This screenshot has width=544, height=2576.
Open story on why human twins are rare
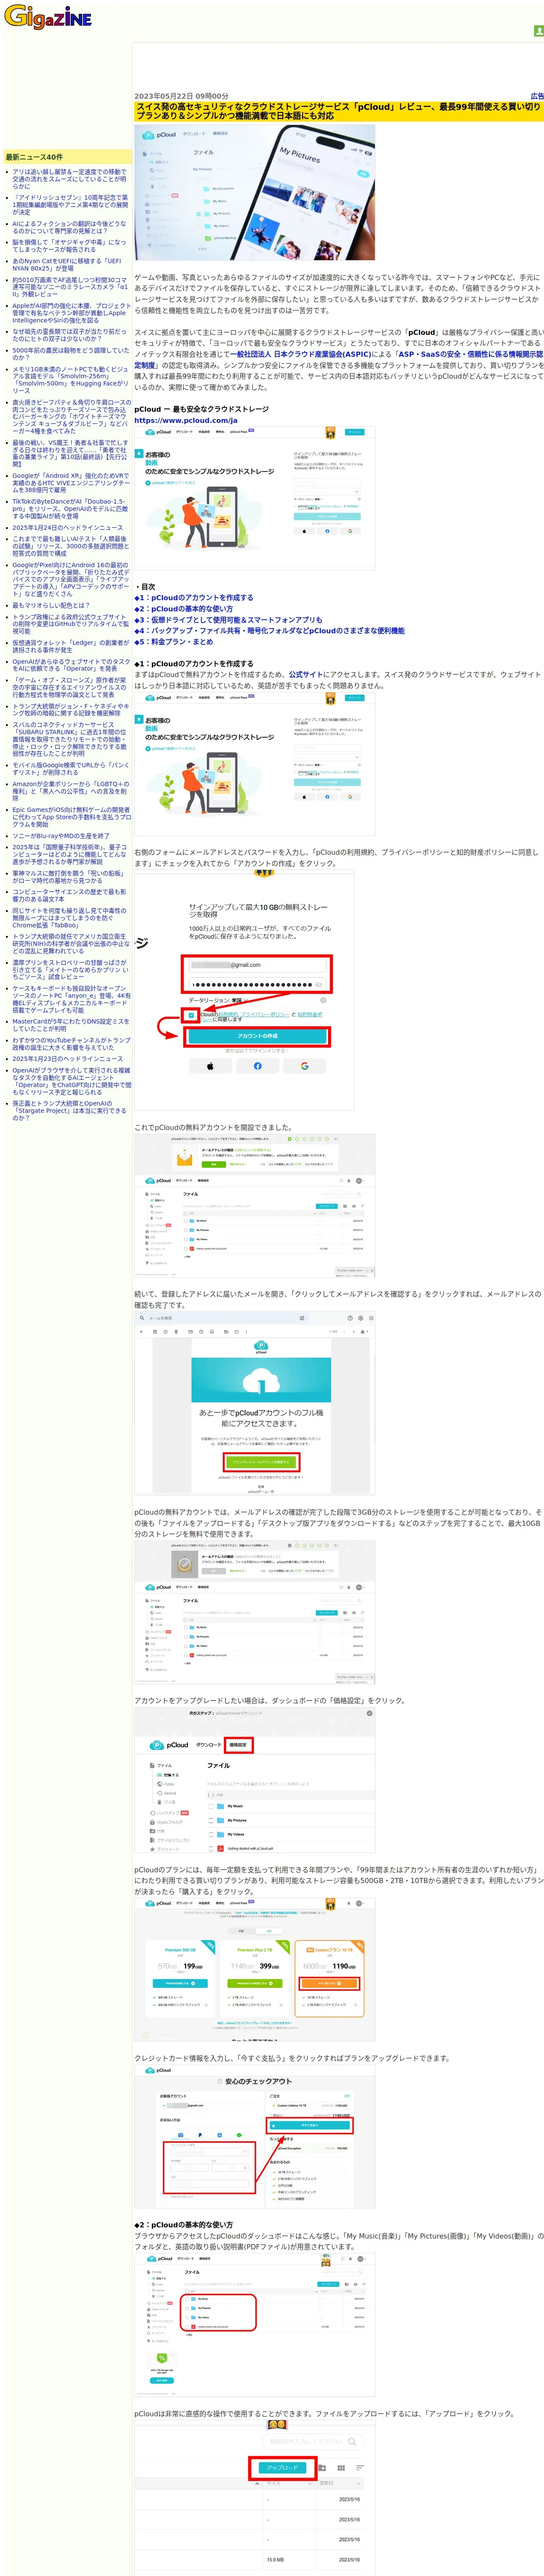tap(69, 334)
